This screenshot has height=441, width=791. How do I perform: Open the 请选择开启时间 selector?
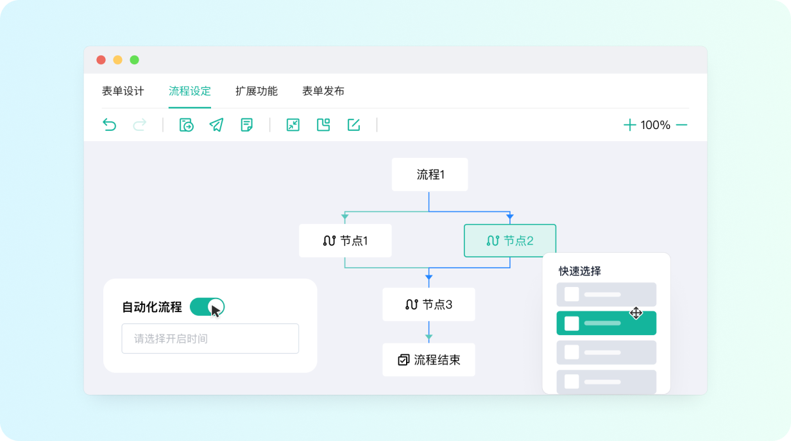point(210,338)
